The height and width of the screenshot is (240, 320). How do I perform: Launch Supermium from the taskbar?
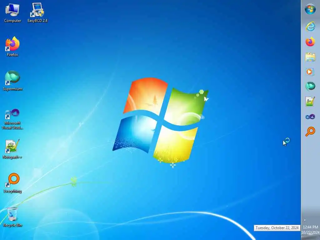coord(310,86)
